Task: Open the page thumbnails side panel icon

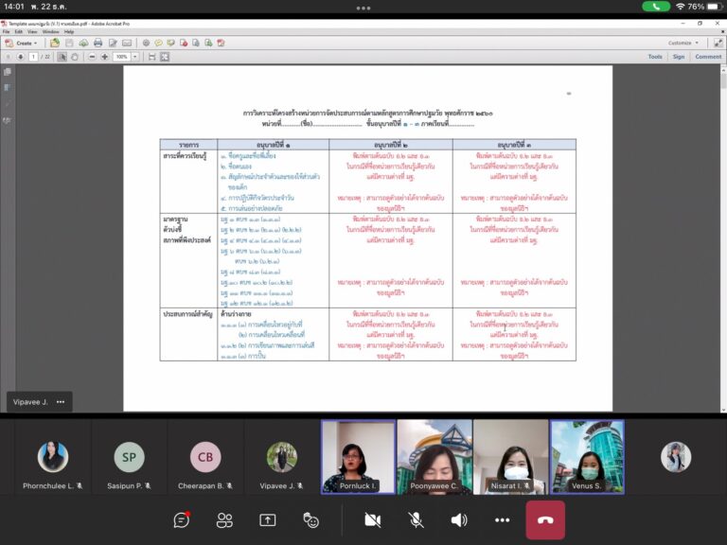Action: click(x=8, y=72)
